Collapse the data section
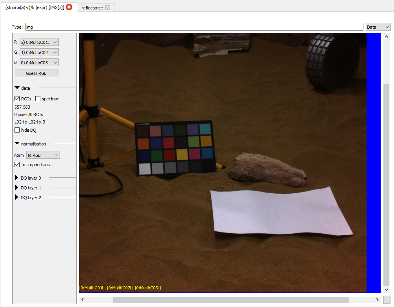 (x=17, y=88)
